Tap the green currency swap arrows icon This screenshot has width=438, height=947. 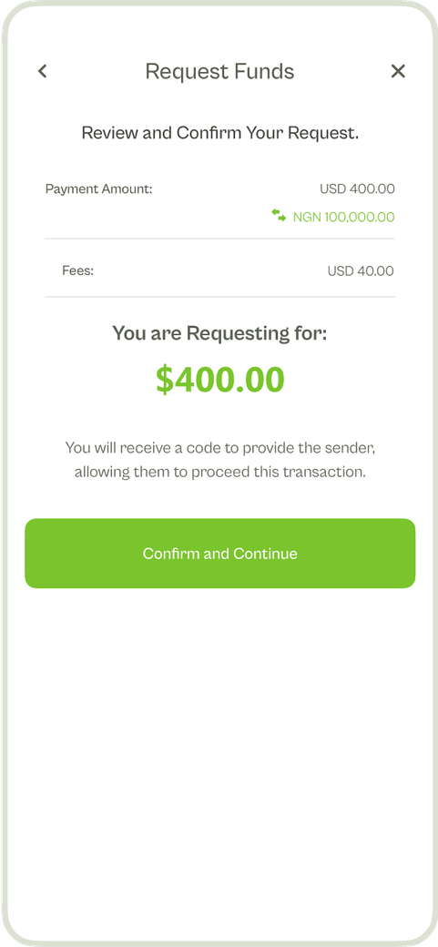pos(279,215)
